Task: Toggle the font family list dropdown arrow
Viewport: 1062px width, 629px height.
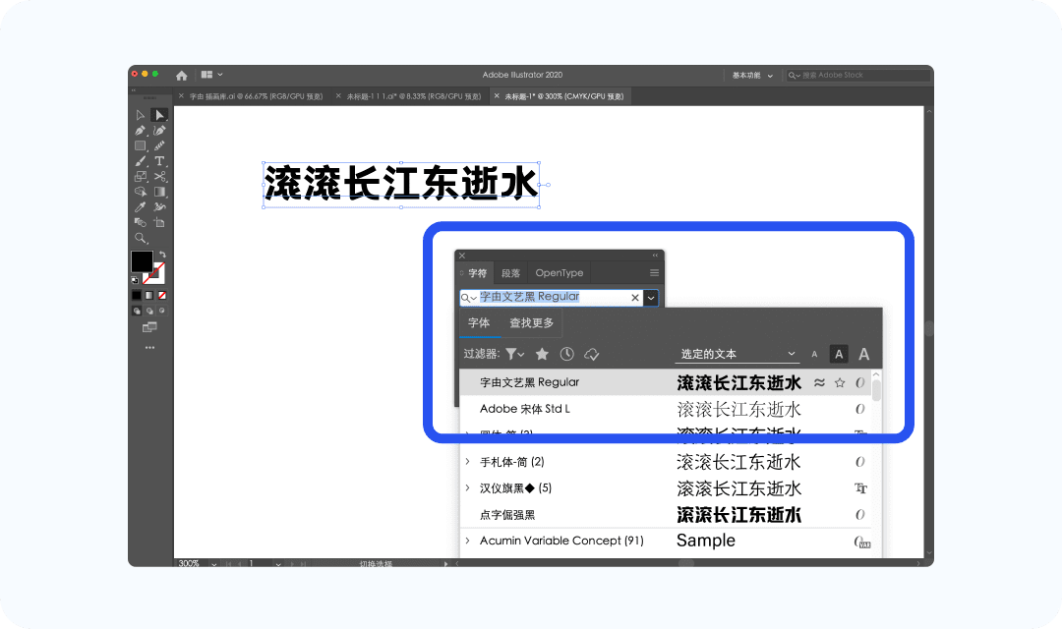Action: [651, 297]
